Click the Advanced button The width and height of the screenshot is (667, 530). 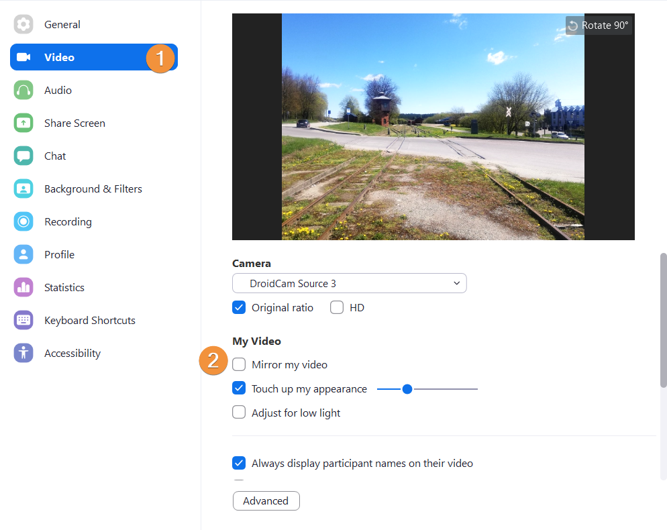266,501
